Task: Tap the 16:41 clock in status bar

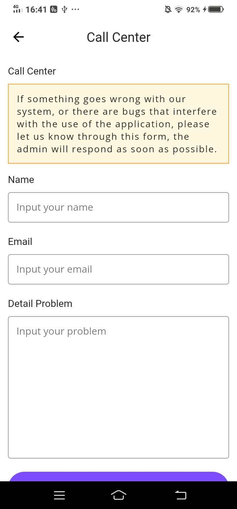Action: tap(36, 10)
